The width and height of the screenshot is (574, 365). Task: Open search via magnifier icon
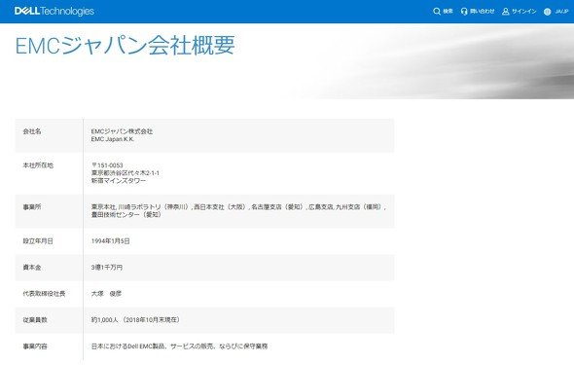coord(437,12)
